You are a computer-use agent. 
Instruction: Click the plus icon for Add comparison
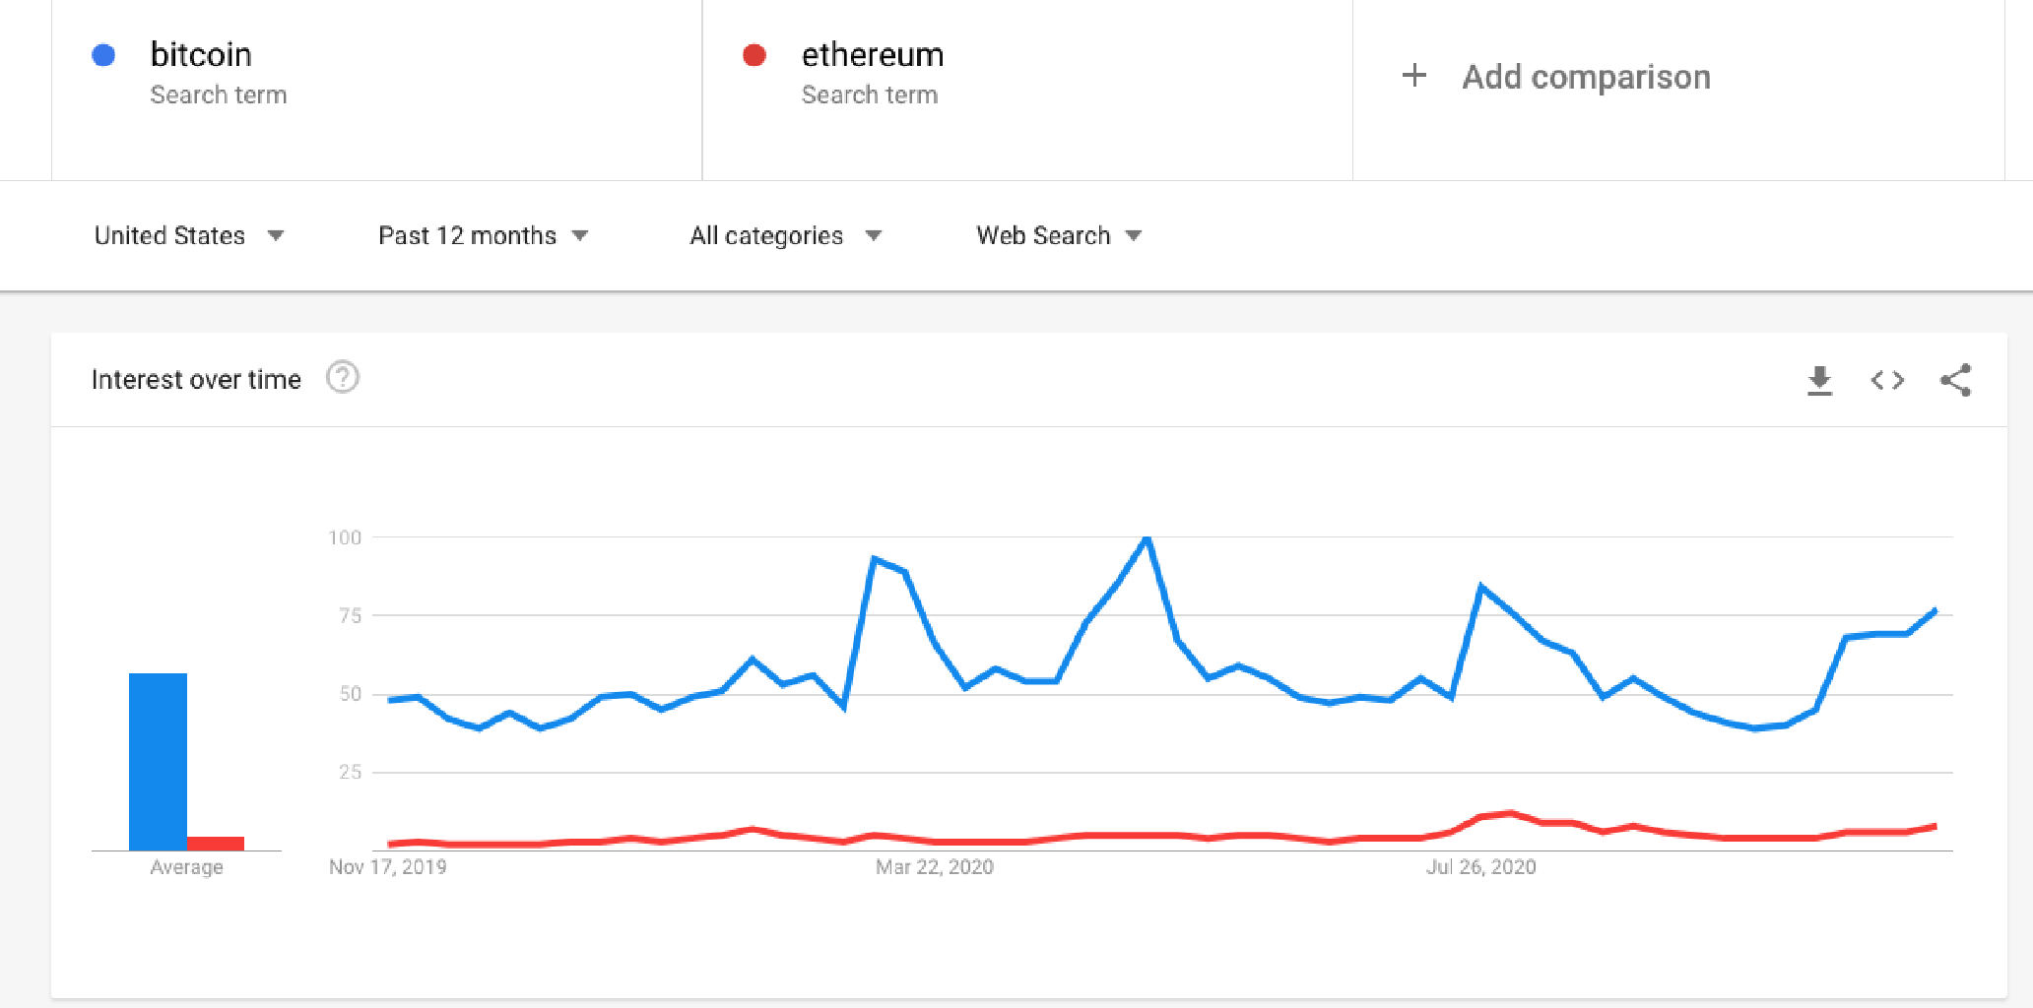(1414, 75)
